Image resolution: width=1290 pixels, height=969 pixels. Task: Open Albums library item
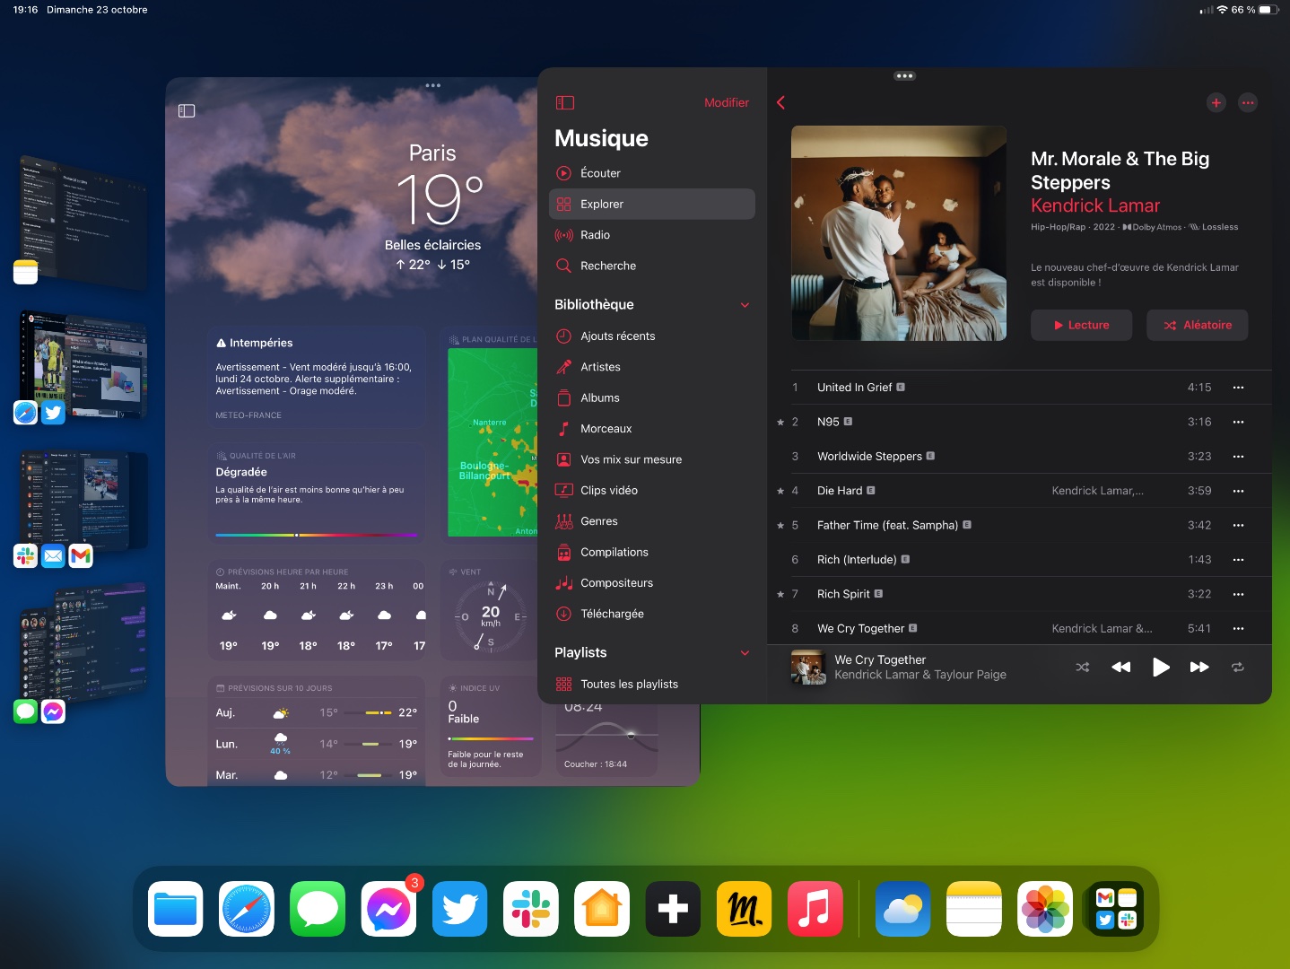point(652,397)
